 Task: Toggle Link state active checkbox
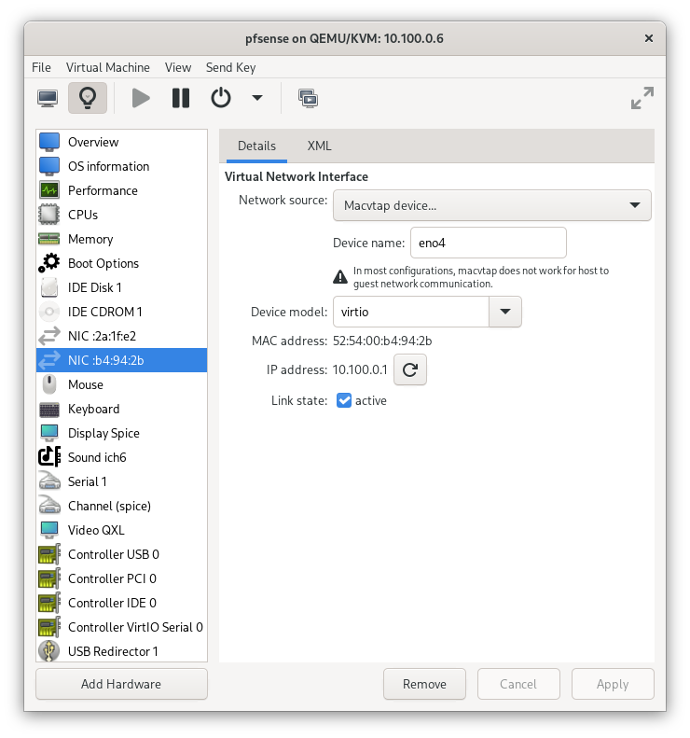(x=344, y=400)
